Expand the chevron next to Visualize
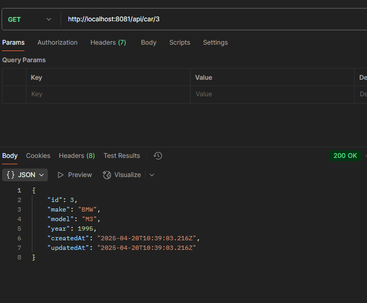 coord(152,175)
